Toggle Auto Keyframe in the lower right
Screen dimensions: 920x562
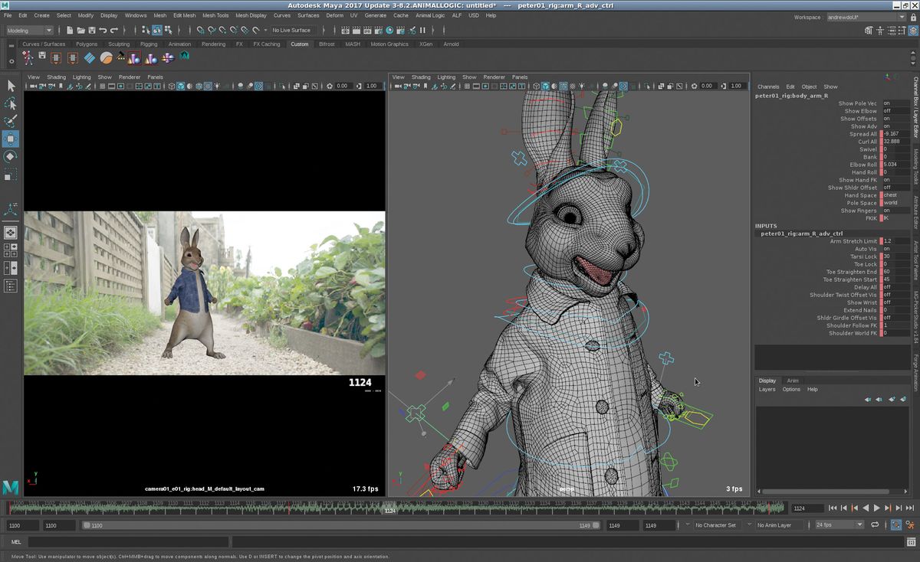[896, 525]
